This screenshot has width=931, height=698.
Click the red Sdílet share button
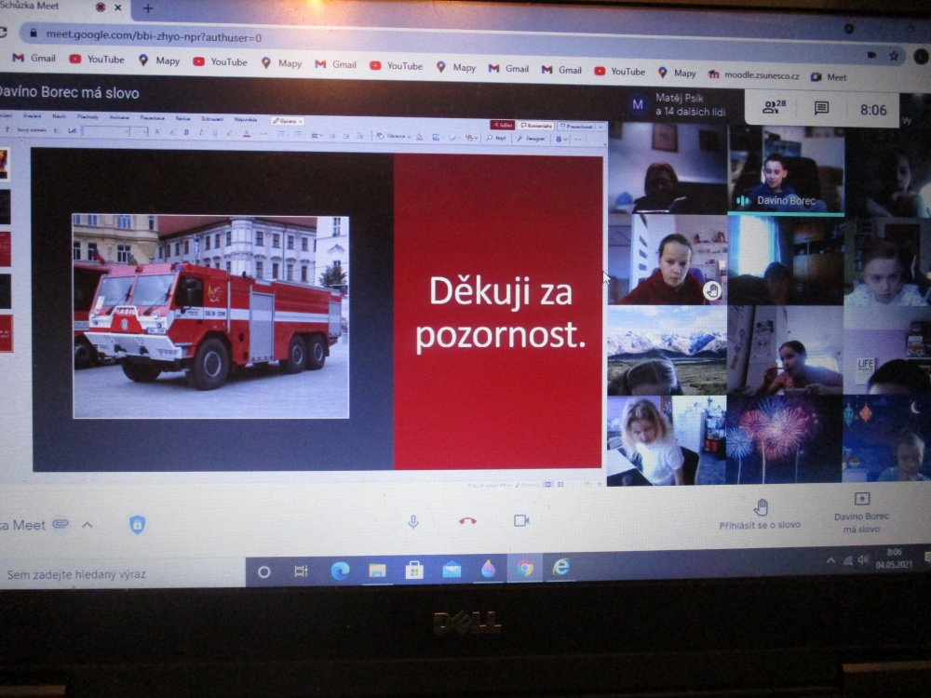point(503,126)
